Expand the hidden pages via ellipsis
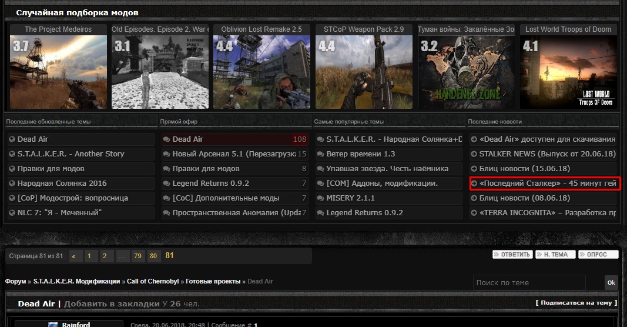627x327 pixels. pos(123,256)
